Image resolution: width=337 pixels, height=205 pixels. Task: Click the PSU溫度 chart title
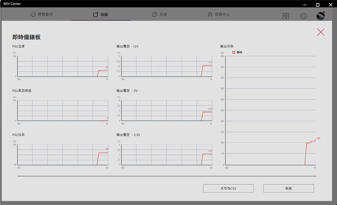pos(19,46)
